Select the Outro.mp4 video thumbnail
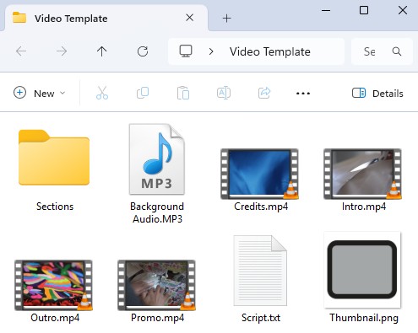This screenshot has height=333, width=418. point(53,285)
